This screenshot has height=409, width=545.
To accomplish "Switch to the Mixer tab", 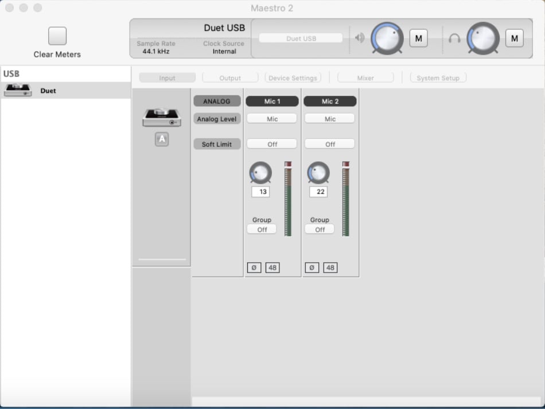I will [x=366, y=77].
